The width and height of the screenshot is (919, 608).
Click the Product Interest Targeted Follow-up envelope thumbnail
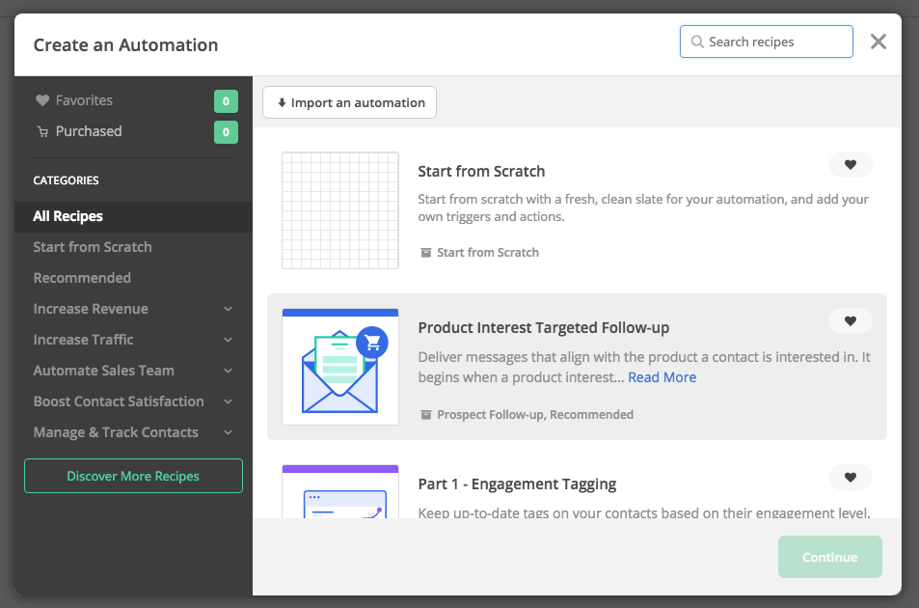click(339, 365)
